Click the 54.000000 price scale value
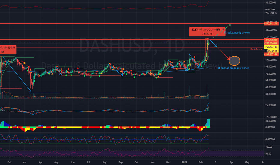This screenshot has height=165, width=280. coord(271,80)
